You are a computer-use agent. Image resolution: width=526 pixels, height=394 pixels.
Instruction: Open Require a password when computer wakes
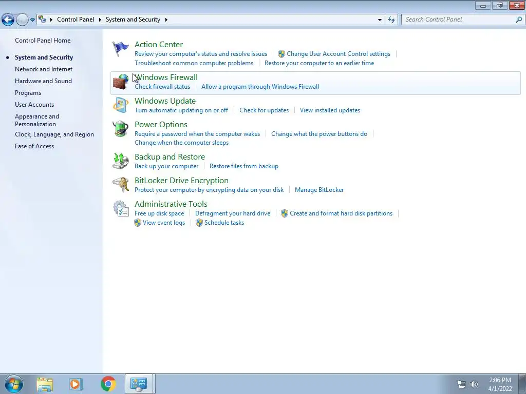coord(197,134)
